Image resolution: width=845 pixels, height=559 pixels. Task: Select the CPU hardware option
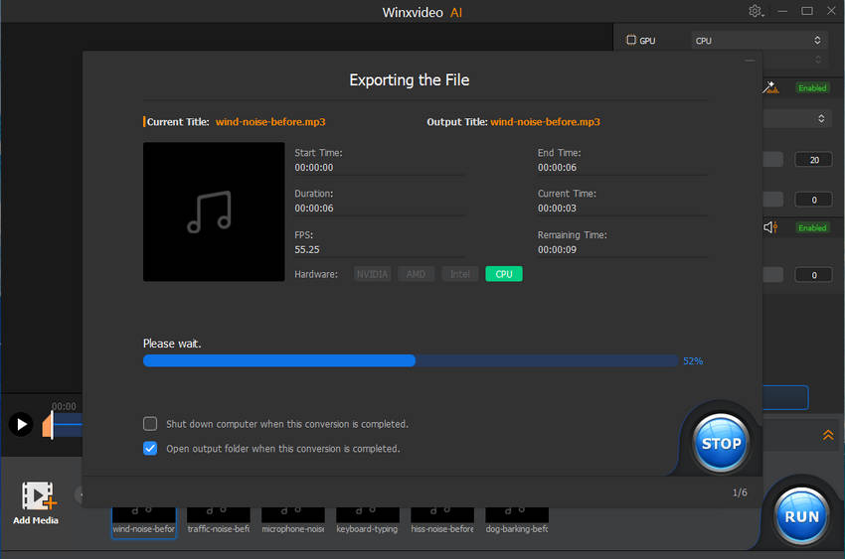point(504,274)
